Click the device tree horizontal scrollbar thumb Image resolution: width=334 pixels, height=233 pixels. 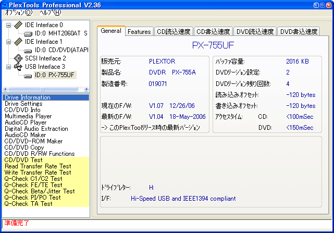coord(43,89)
